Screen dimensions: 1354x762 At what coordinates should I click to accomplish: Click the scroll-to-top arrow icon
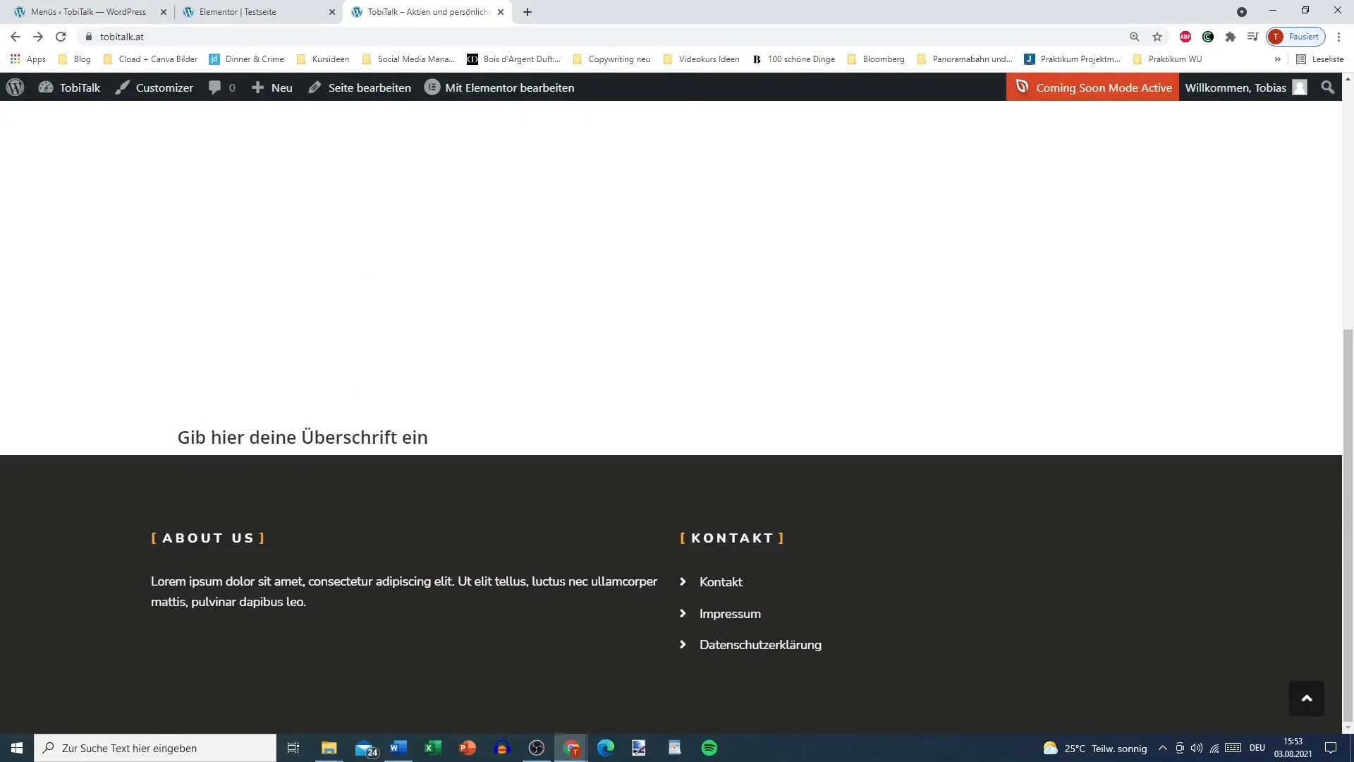coord(1307,697)
